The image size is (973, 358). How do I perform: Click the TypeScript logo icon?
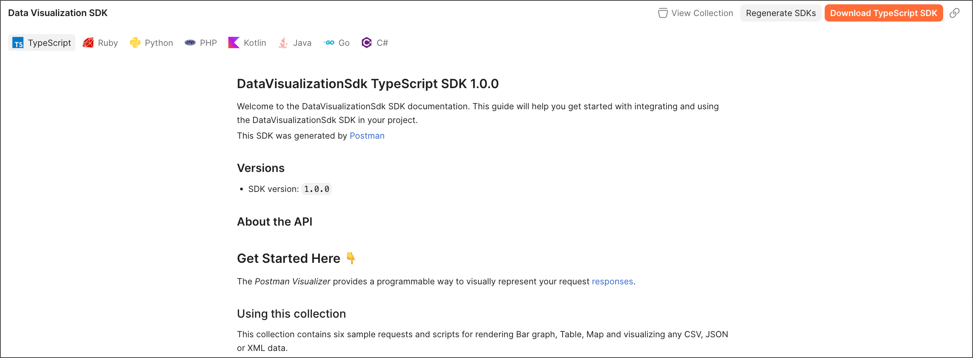click(x=18, y=43)
